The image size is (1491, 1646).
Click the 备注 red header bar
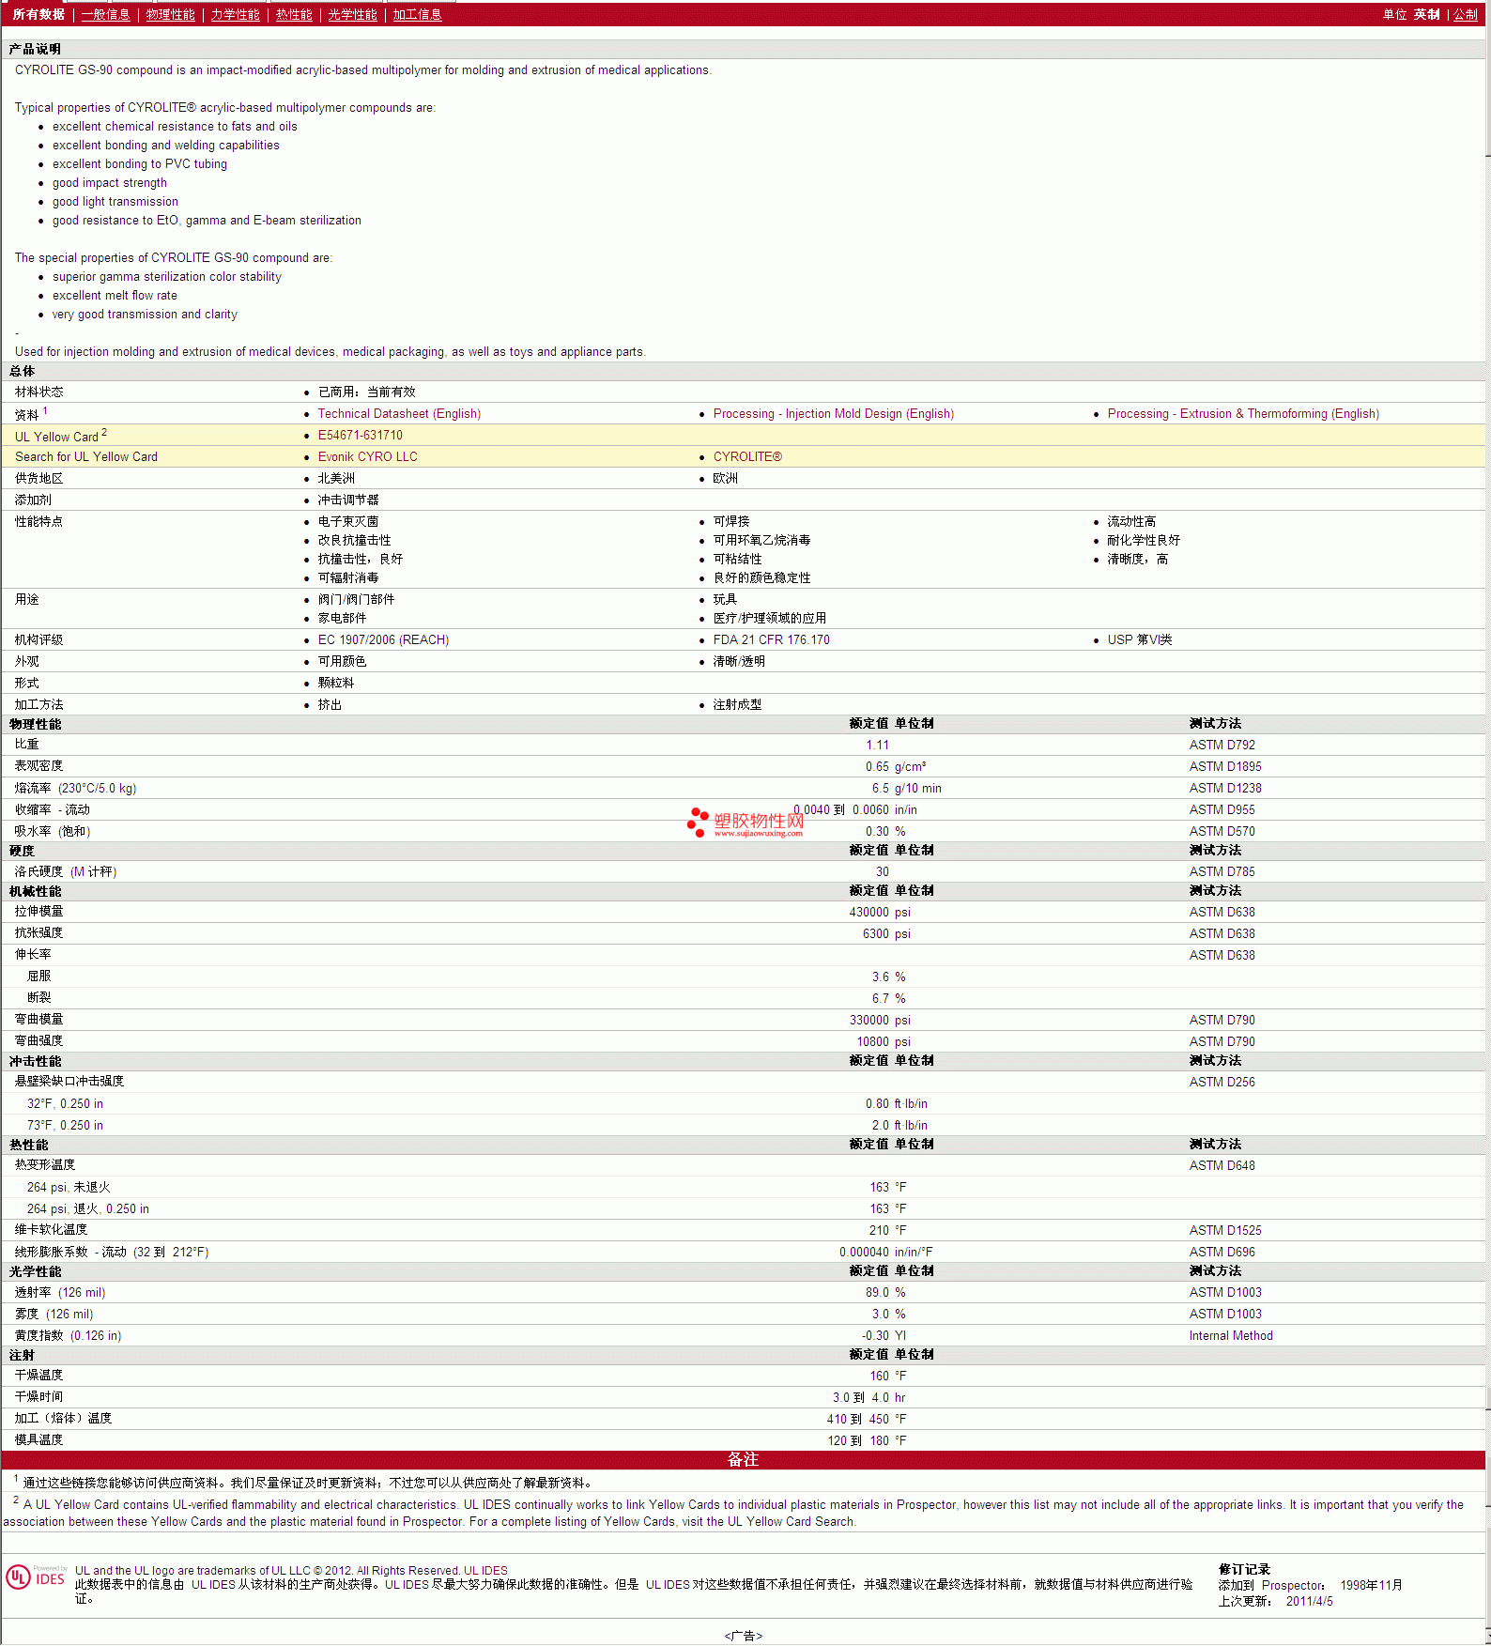pos(743,1460)
